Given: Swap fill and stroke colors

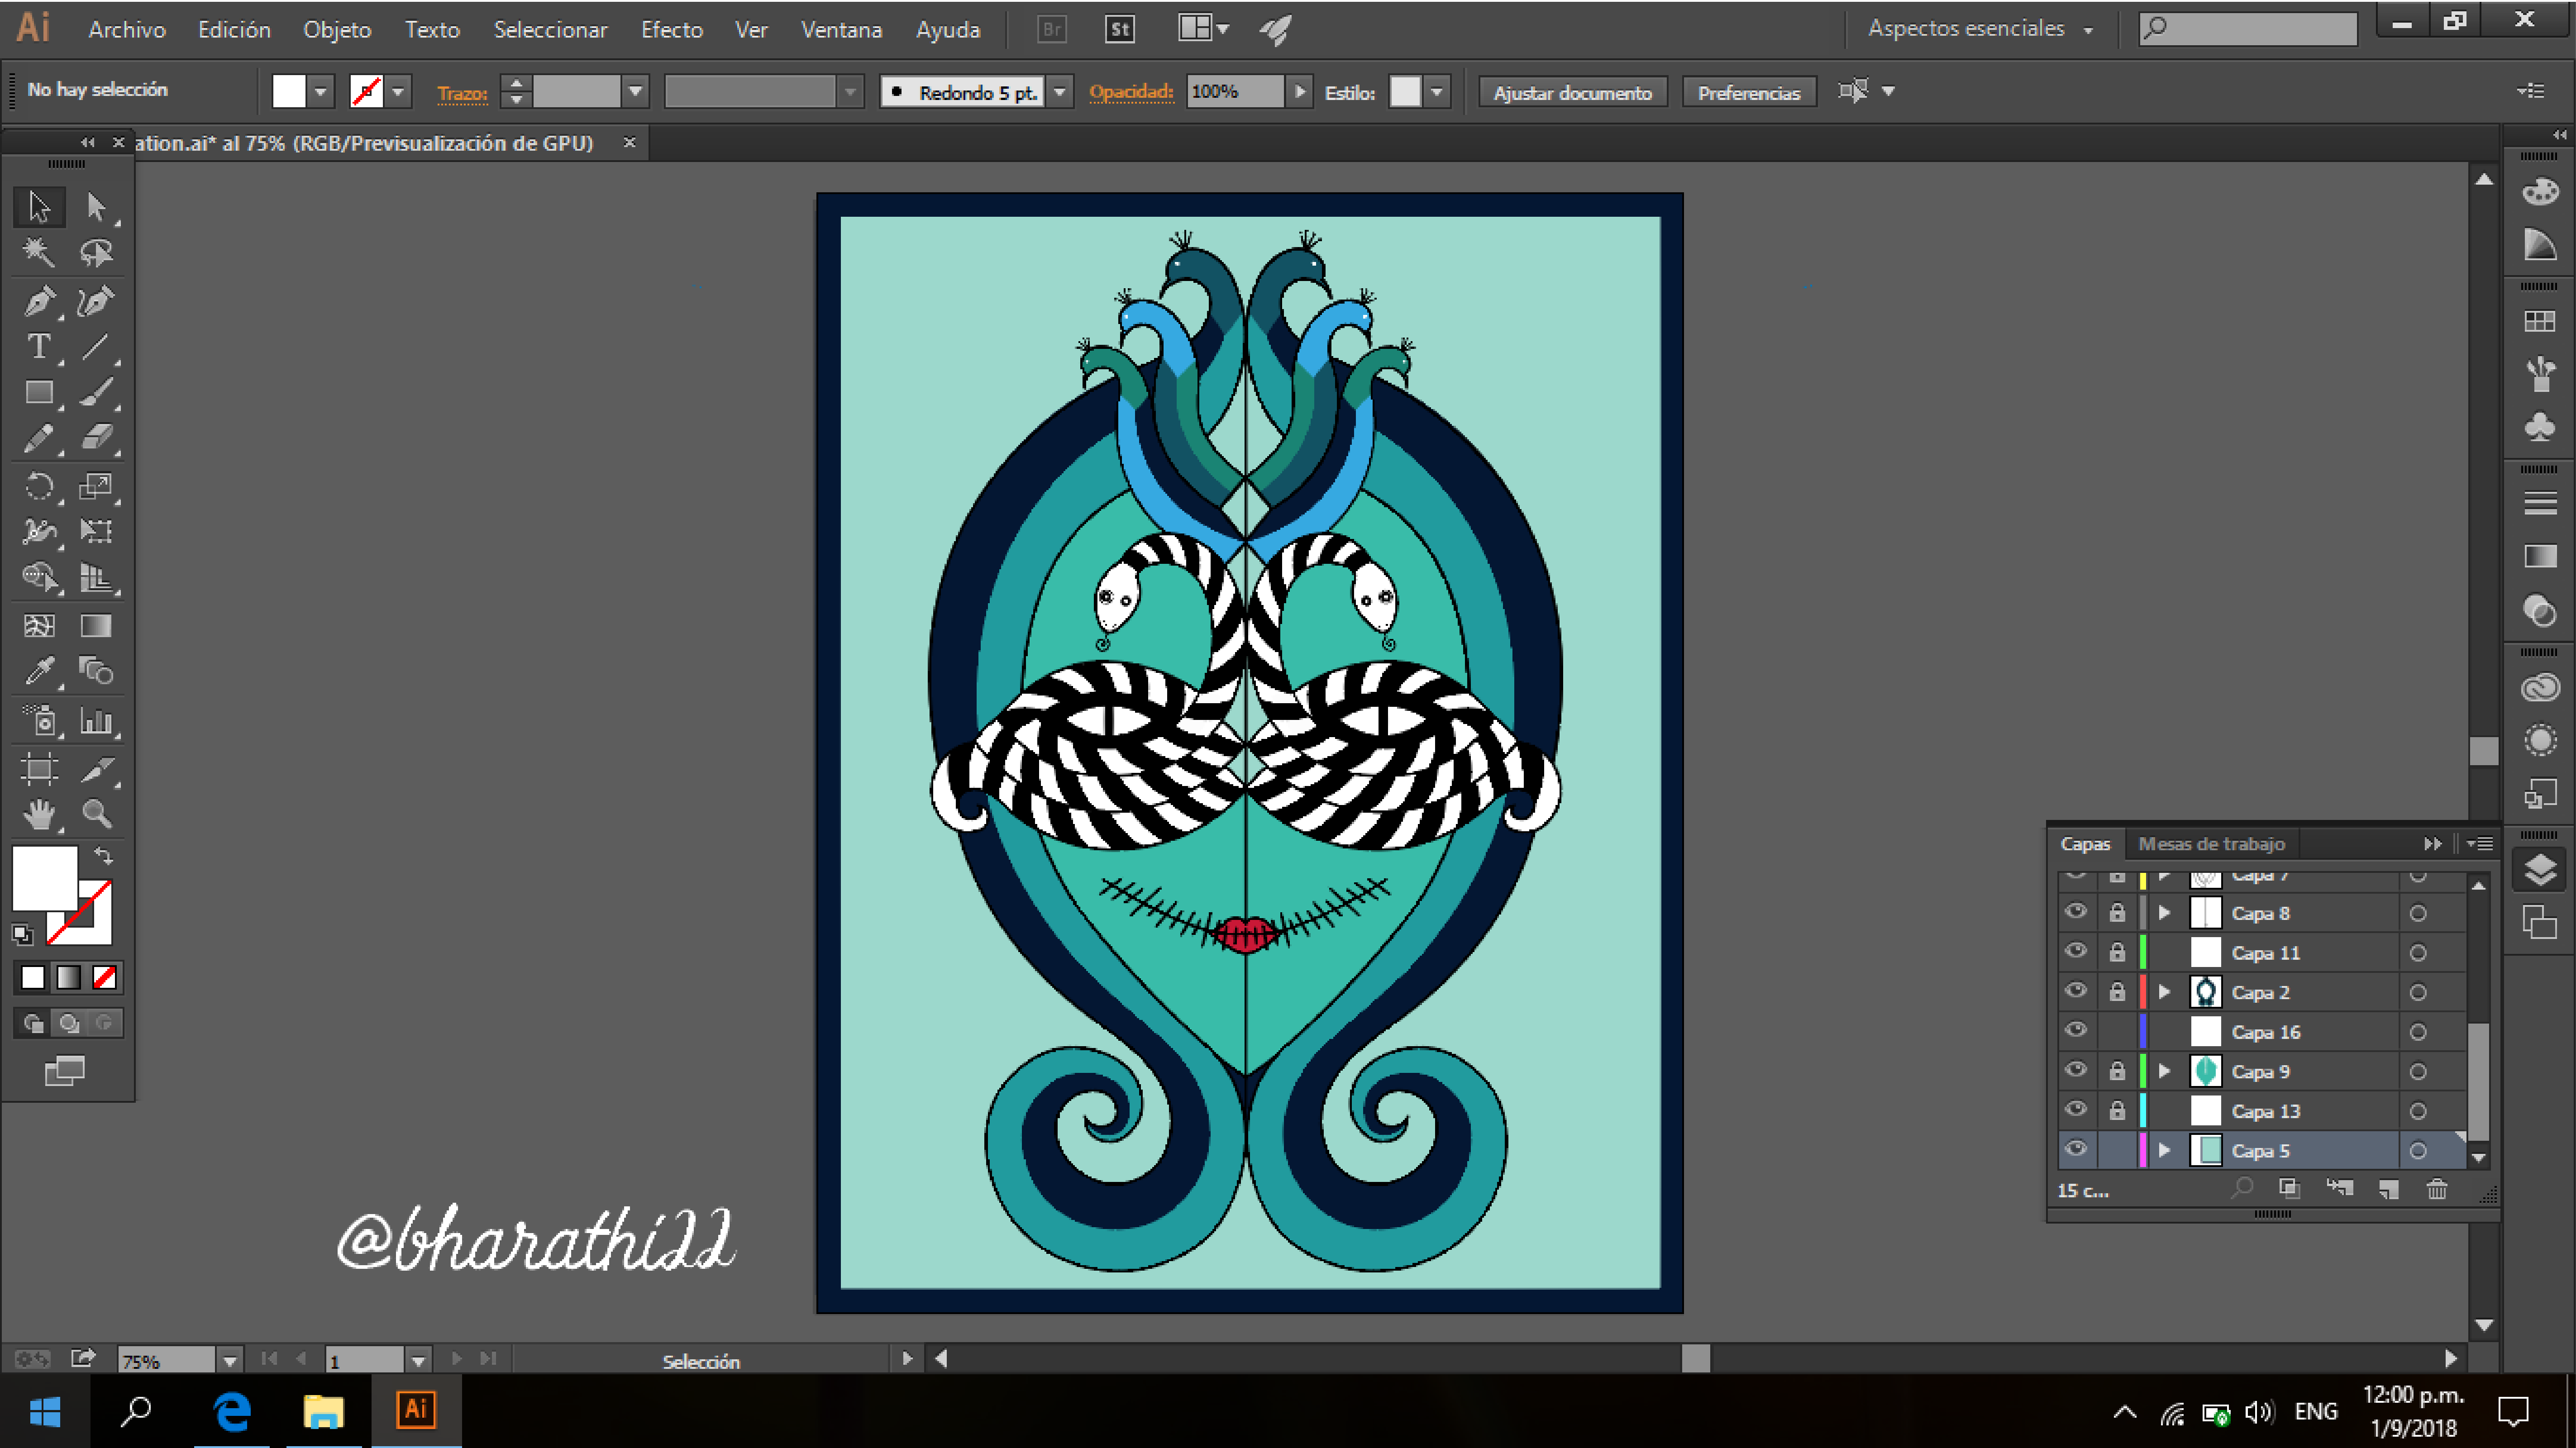Looking at the screenshot, I should click(103, 856).
